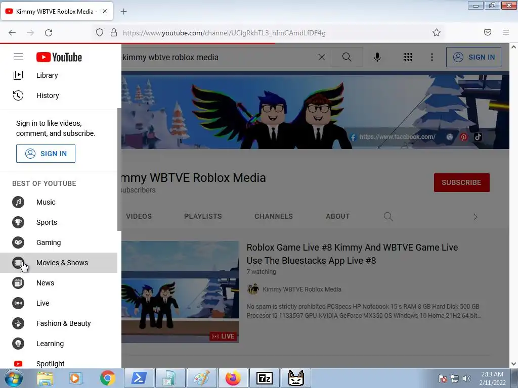Open the TikTok icon on the banner
The width and height of the screenshot is (518, 388).
[478, 137]
